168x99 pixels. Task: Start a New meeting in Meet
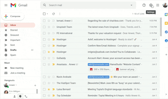click(17, 68)
